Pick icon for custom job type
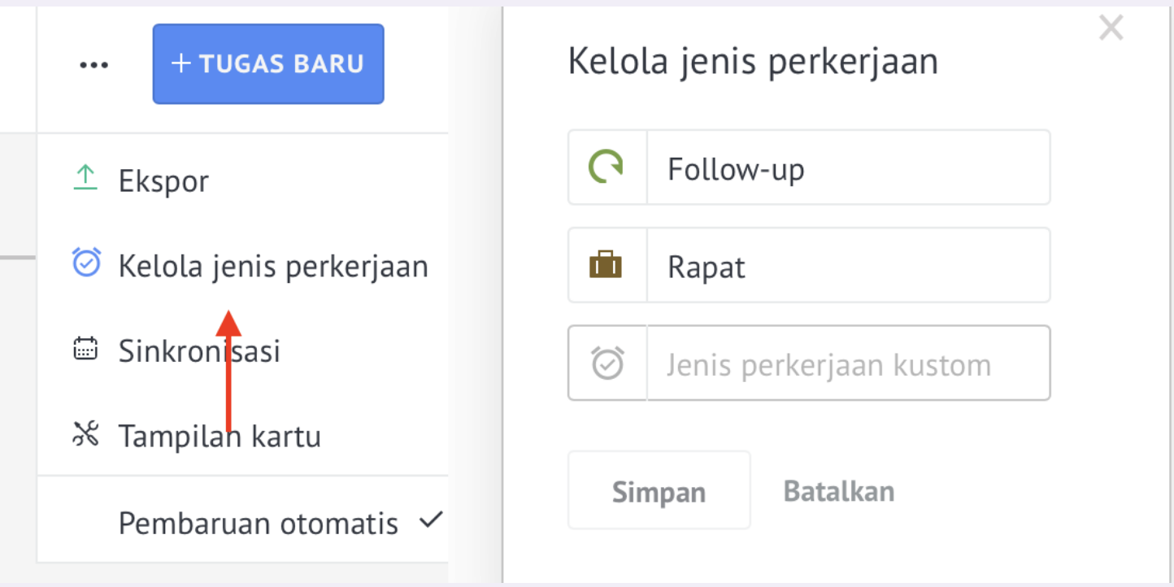The height and width of the screenshot is (587, 1174). [x=607, y=363]
